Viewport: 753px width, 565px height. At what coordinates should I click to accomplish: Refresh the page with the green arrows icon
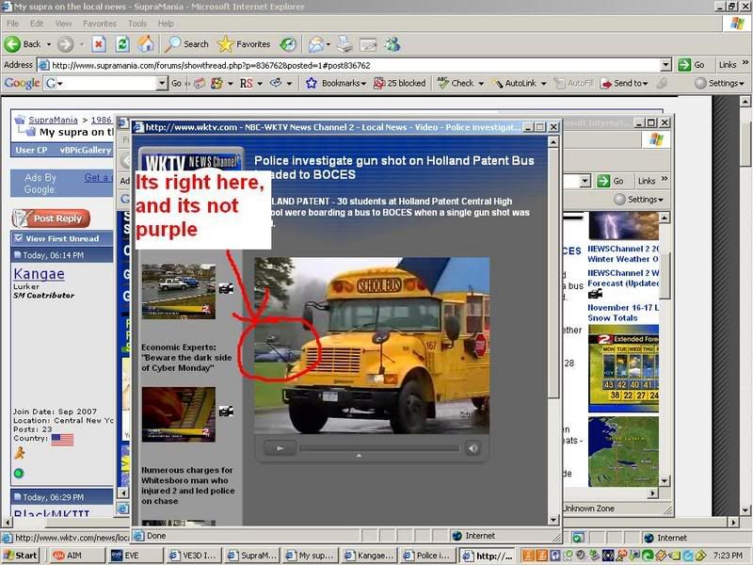[123, 44]
